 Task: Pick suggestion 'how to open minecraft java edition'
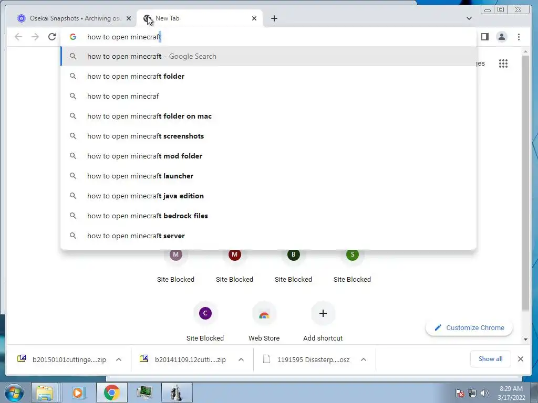click(268, 196)
